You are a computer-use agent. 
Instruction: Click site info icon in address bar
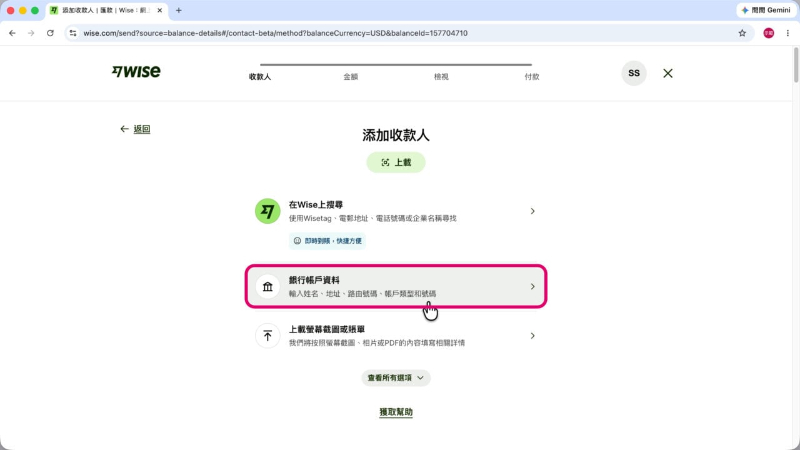tap(73, 33)
